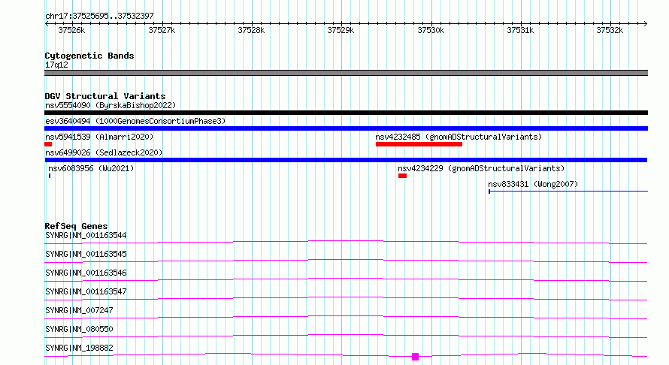Click the Cytogenetic Bands track title
Screen dimensions: 669x365
(89, 56)
